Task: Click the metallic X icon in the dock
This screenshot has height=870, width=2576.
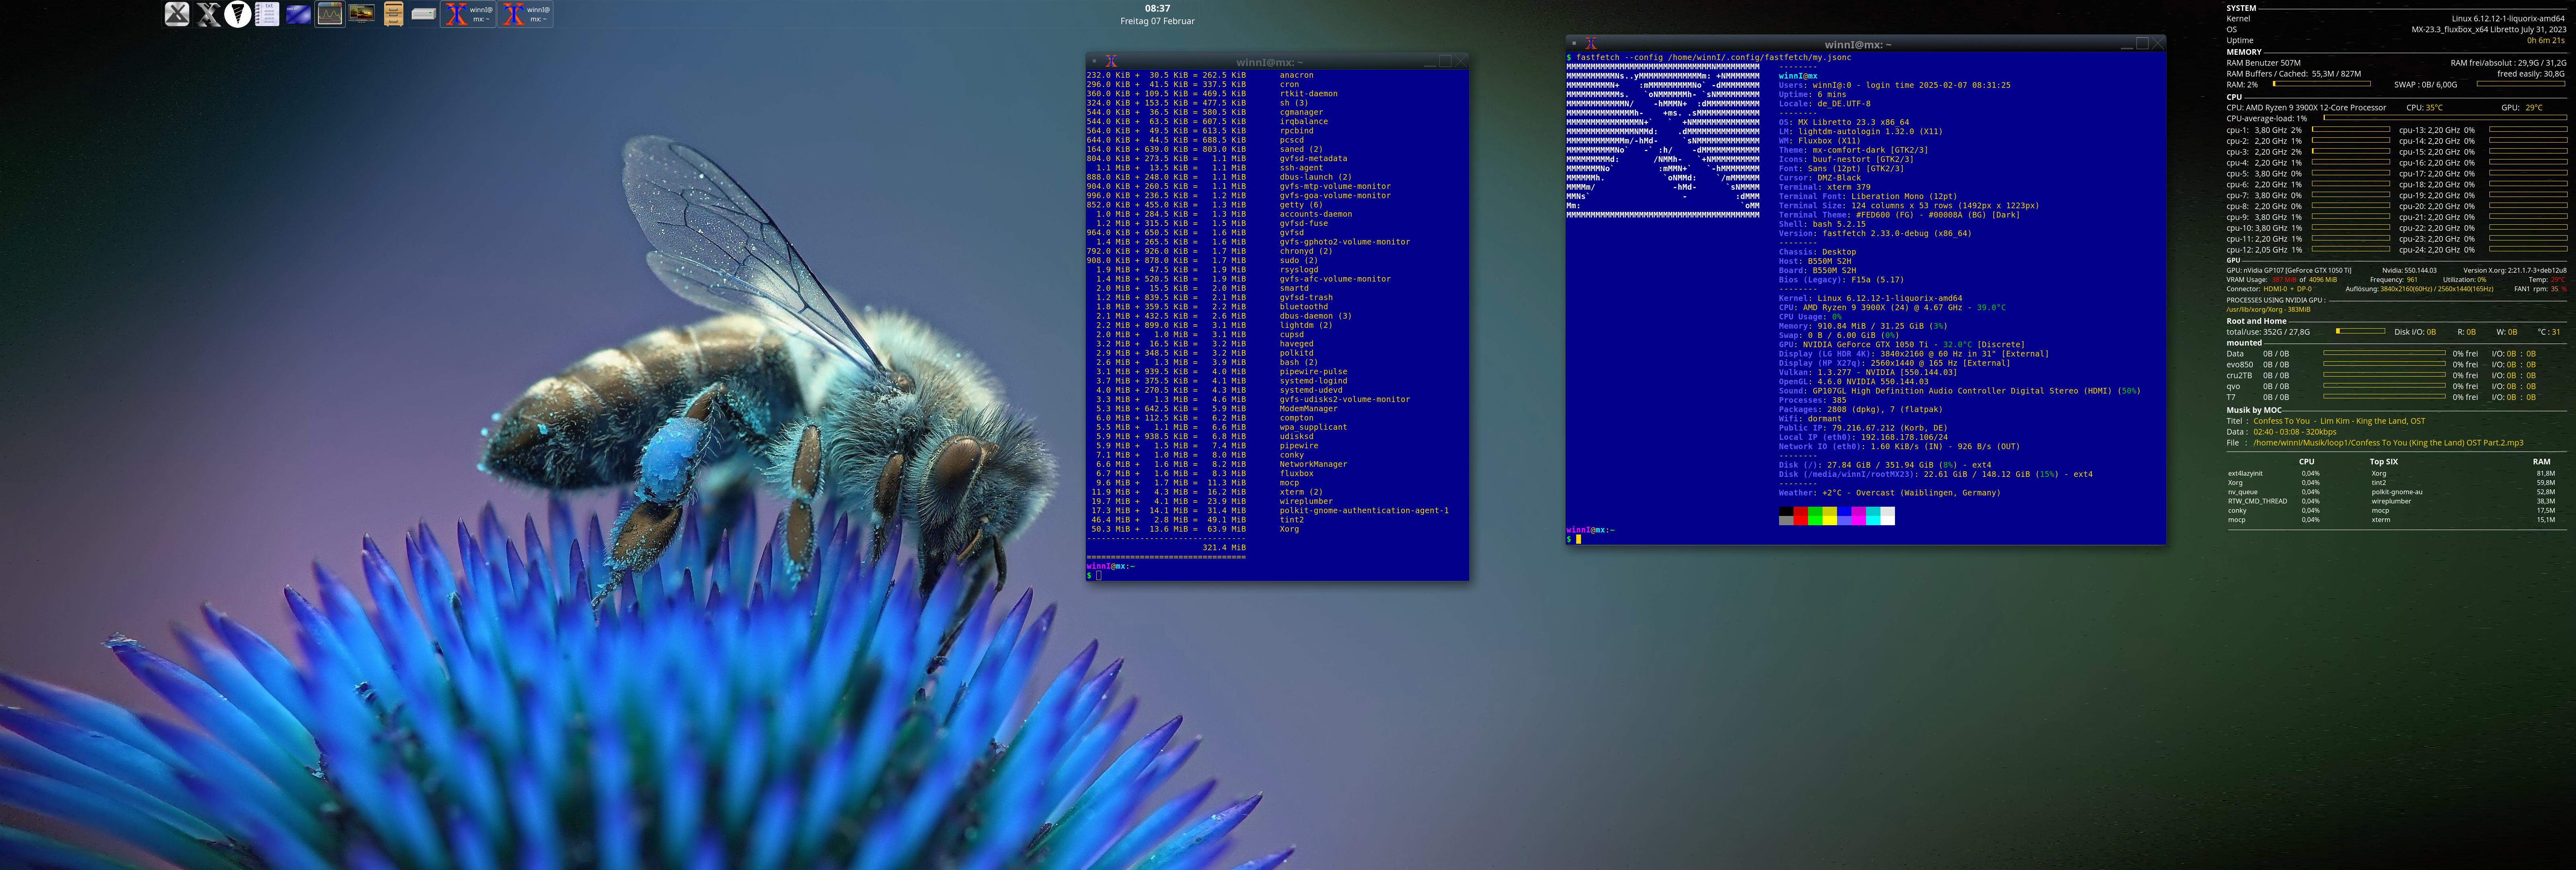Action: (x=208, y=14)
